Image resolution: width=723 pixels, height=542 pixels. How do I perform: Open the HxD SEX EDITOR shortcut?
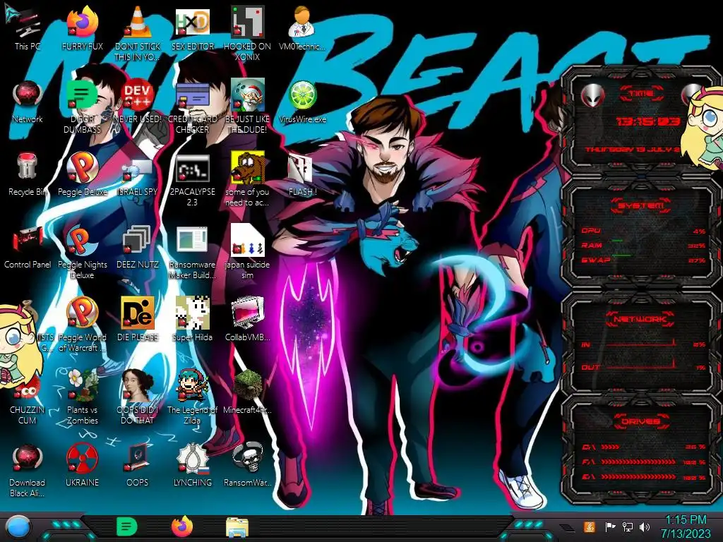click(x=192, y=28)
